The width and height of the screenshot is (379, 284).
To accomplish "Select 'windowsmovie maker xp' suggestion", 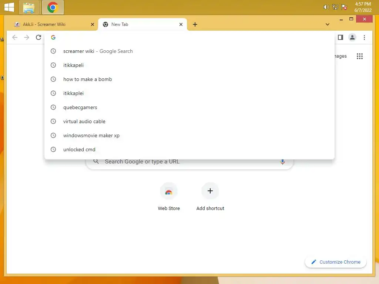I will click(x=189, y=135).
